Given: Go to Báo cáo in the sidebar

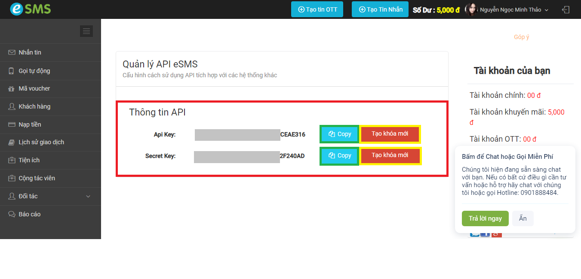Looking at the screenshot, I should click(29, 214).
